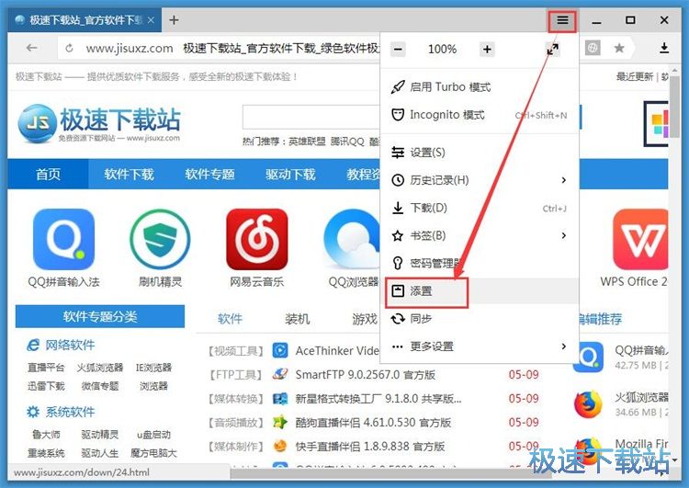The height and width of the screenshot is (488, 689).
Task: Zoom out with the minus button
Action: pos(398,50)
